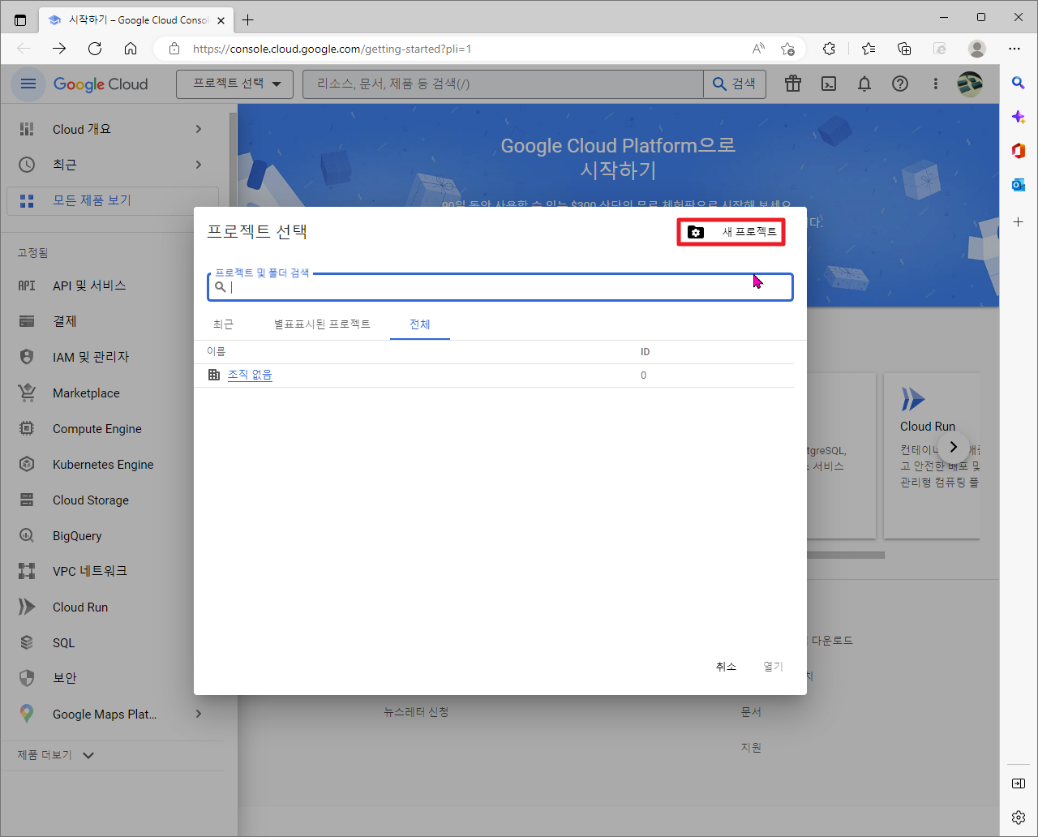Open a new browser tab

coord(248,19)
